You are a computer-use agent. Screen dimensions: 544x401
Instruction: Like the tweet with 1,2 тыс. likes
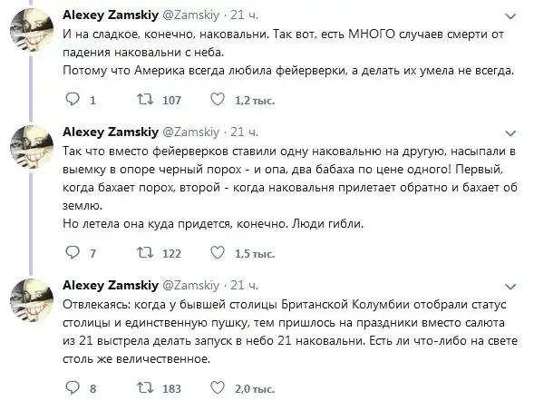point(219,100)
